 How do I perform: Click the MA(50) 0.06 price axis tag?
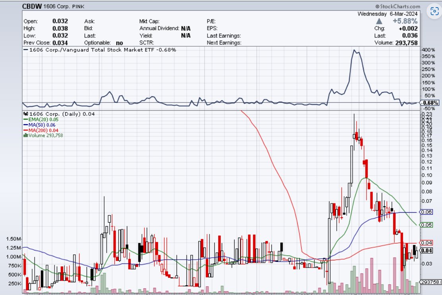[426, 212]
